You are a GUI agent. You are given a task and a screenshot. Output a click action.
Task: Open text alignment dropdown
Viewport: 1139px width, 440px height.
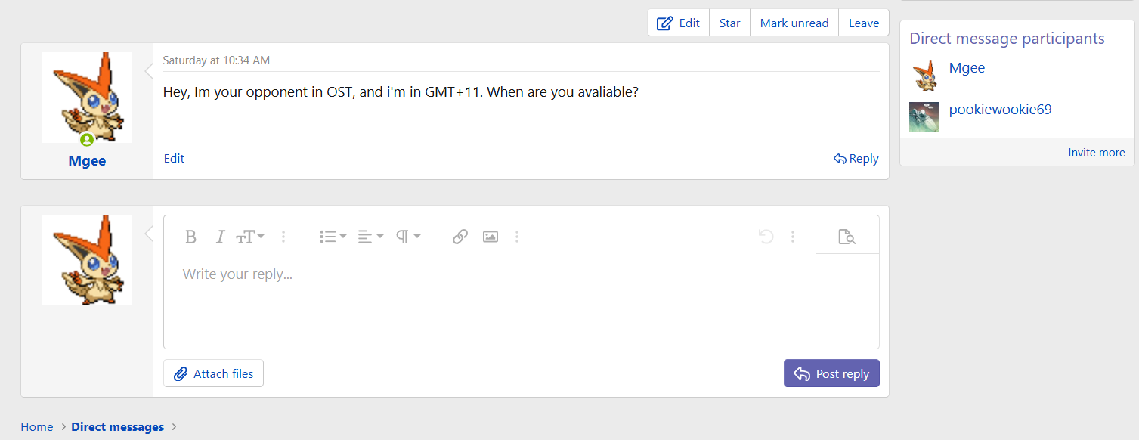370,237
